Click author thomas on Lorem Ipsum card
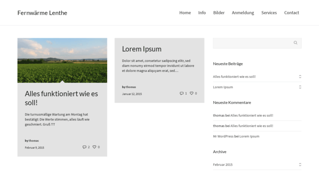319x173 pixels. (131, 87)
